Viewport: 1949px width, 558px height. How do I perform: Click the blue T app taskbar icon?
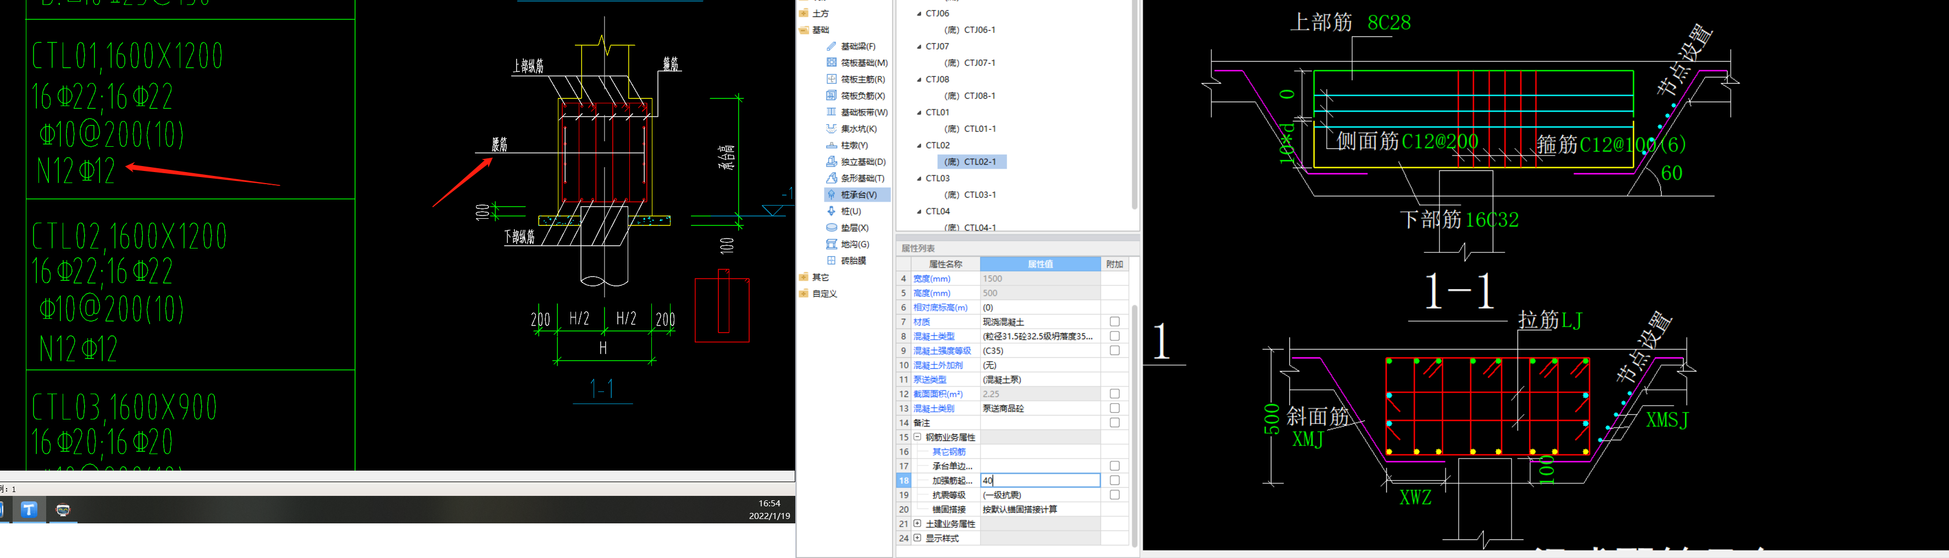coord(29,510)
